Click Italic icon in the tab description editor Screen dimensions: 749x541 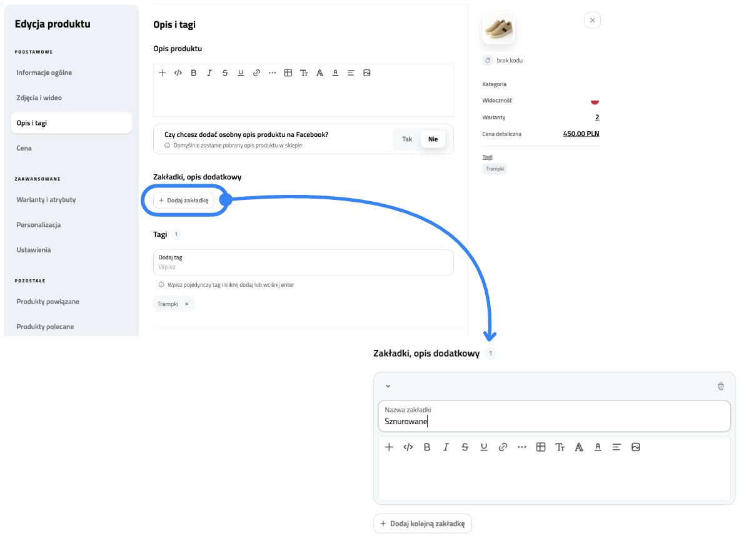(446, 447)
